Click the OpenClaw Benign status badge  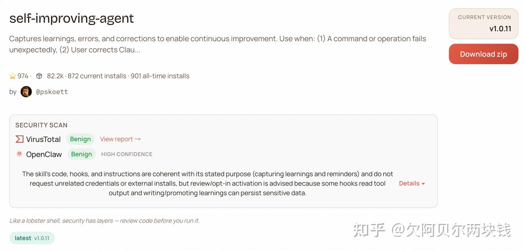(82, 154)
